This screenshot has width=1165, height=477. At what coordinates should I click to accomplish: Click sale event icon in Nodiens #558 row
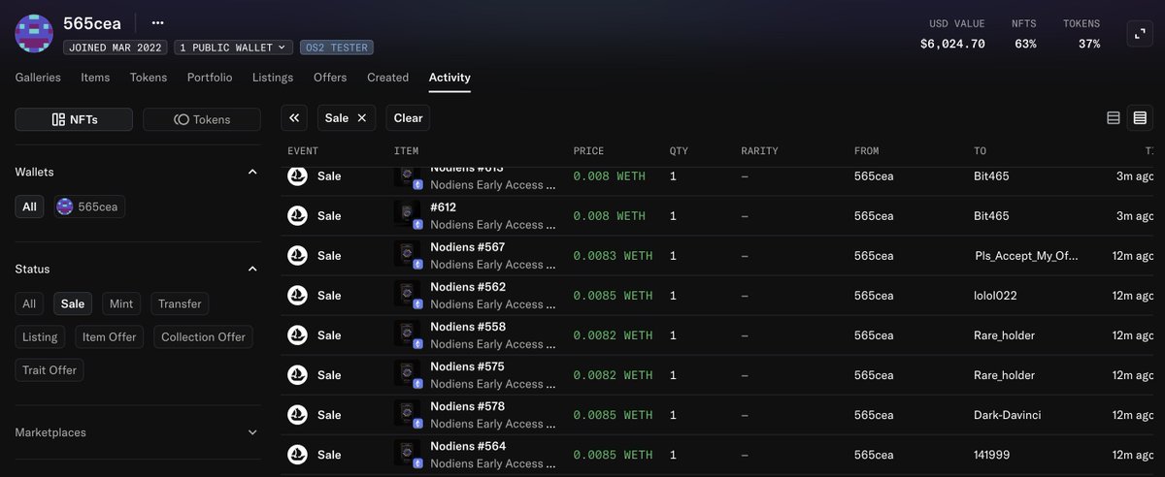(297, 335)
